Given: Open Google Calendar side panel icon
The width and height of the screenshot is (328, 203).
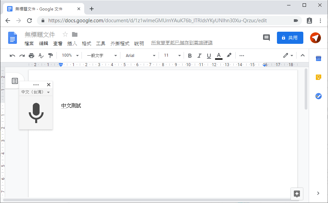Looking at the screenshot, I should (x=319, y=58).
